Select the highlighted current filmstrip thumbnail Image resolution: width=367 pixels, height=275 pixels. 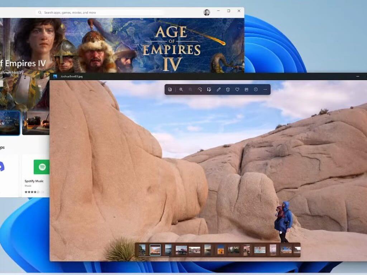(x=155, y=250)
